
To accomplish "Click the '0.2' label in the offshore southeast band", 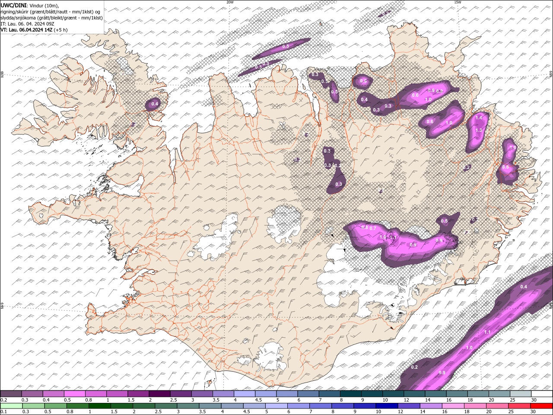I will 415,367.
